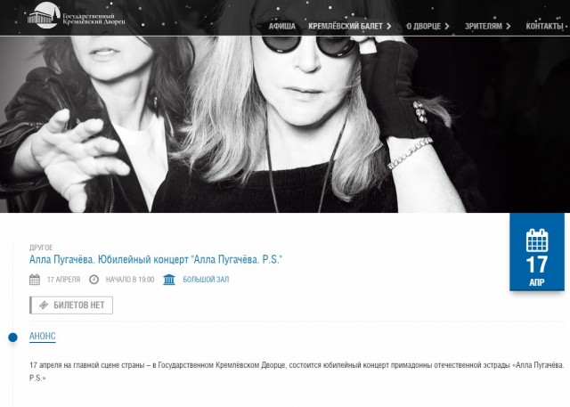Click the number 17 in the blue date badge
Viewport: 570px width, 407px height.
(x=537, y=265)
